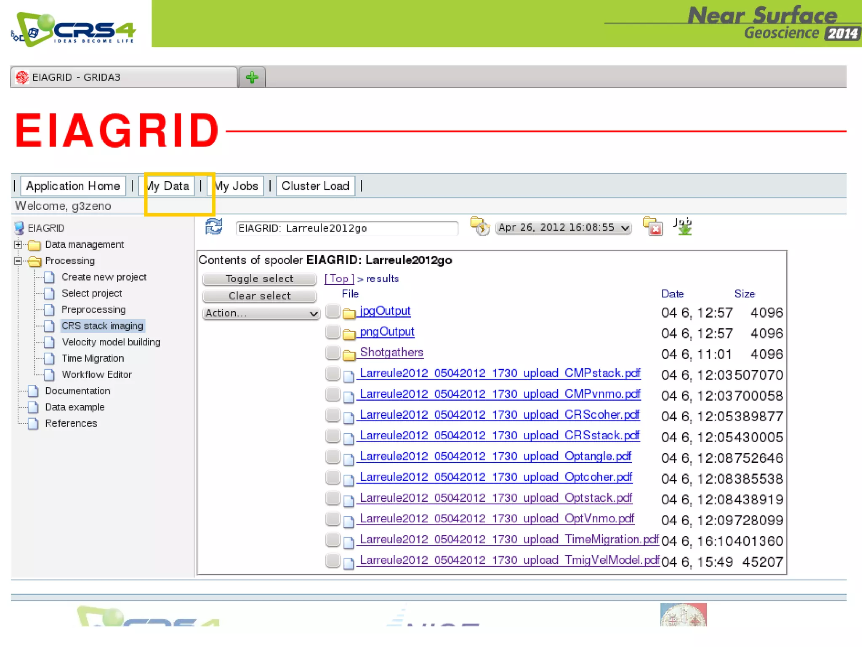
Task: Click the delete folder icon
Action: click(653, 227)
